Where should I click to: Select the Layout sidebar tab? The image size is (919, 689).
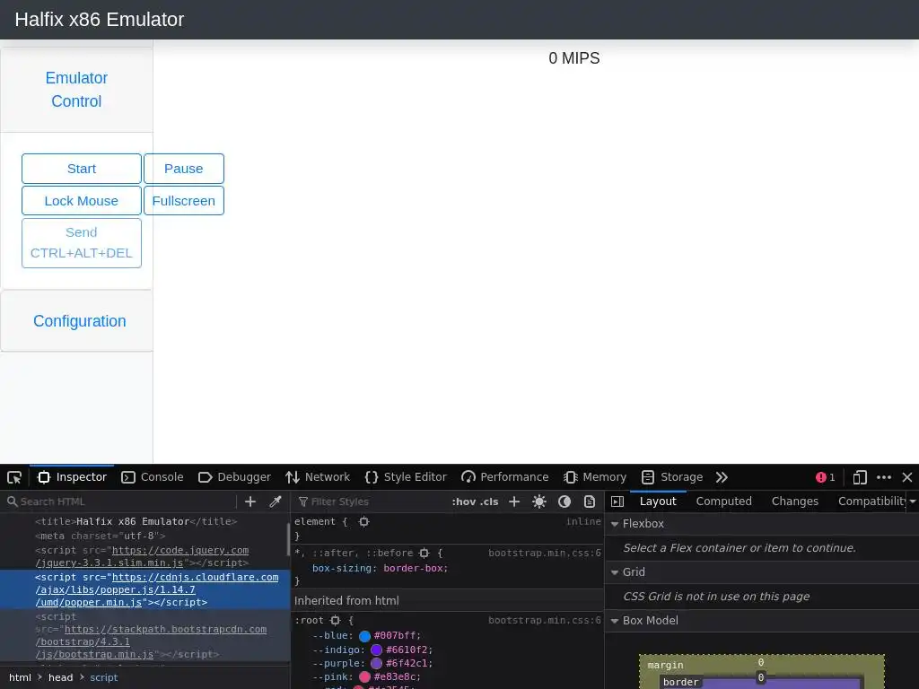point(658,501)
